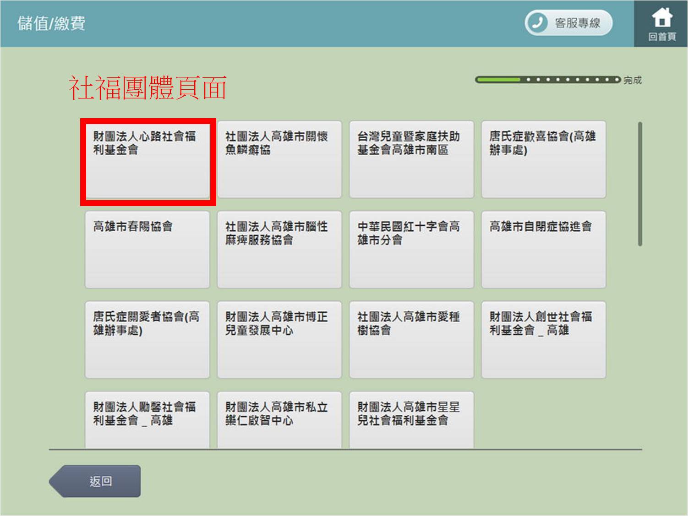Select 社團法人高雄市關懷魚鱗癬協
This screenshot has height=516, width=688.
coord(279,159)
